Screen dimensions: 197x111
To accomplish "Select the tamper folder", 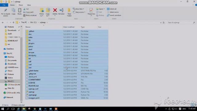I will coord(67,52).
